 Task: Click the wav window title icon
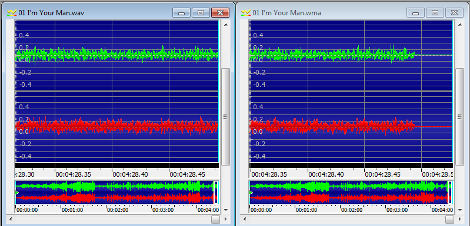pos(12,12)
